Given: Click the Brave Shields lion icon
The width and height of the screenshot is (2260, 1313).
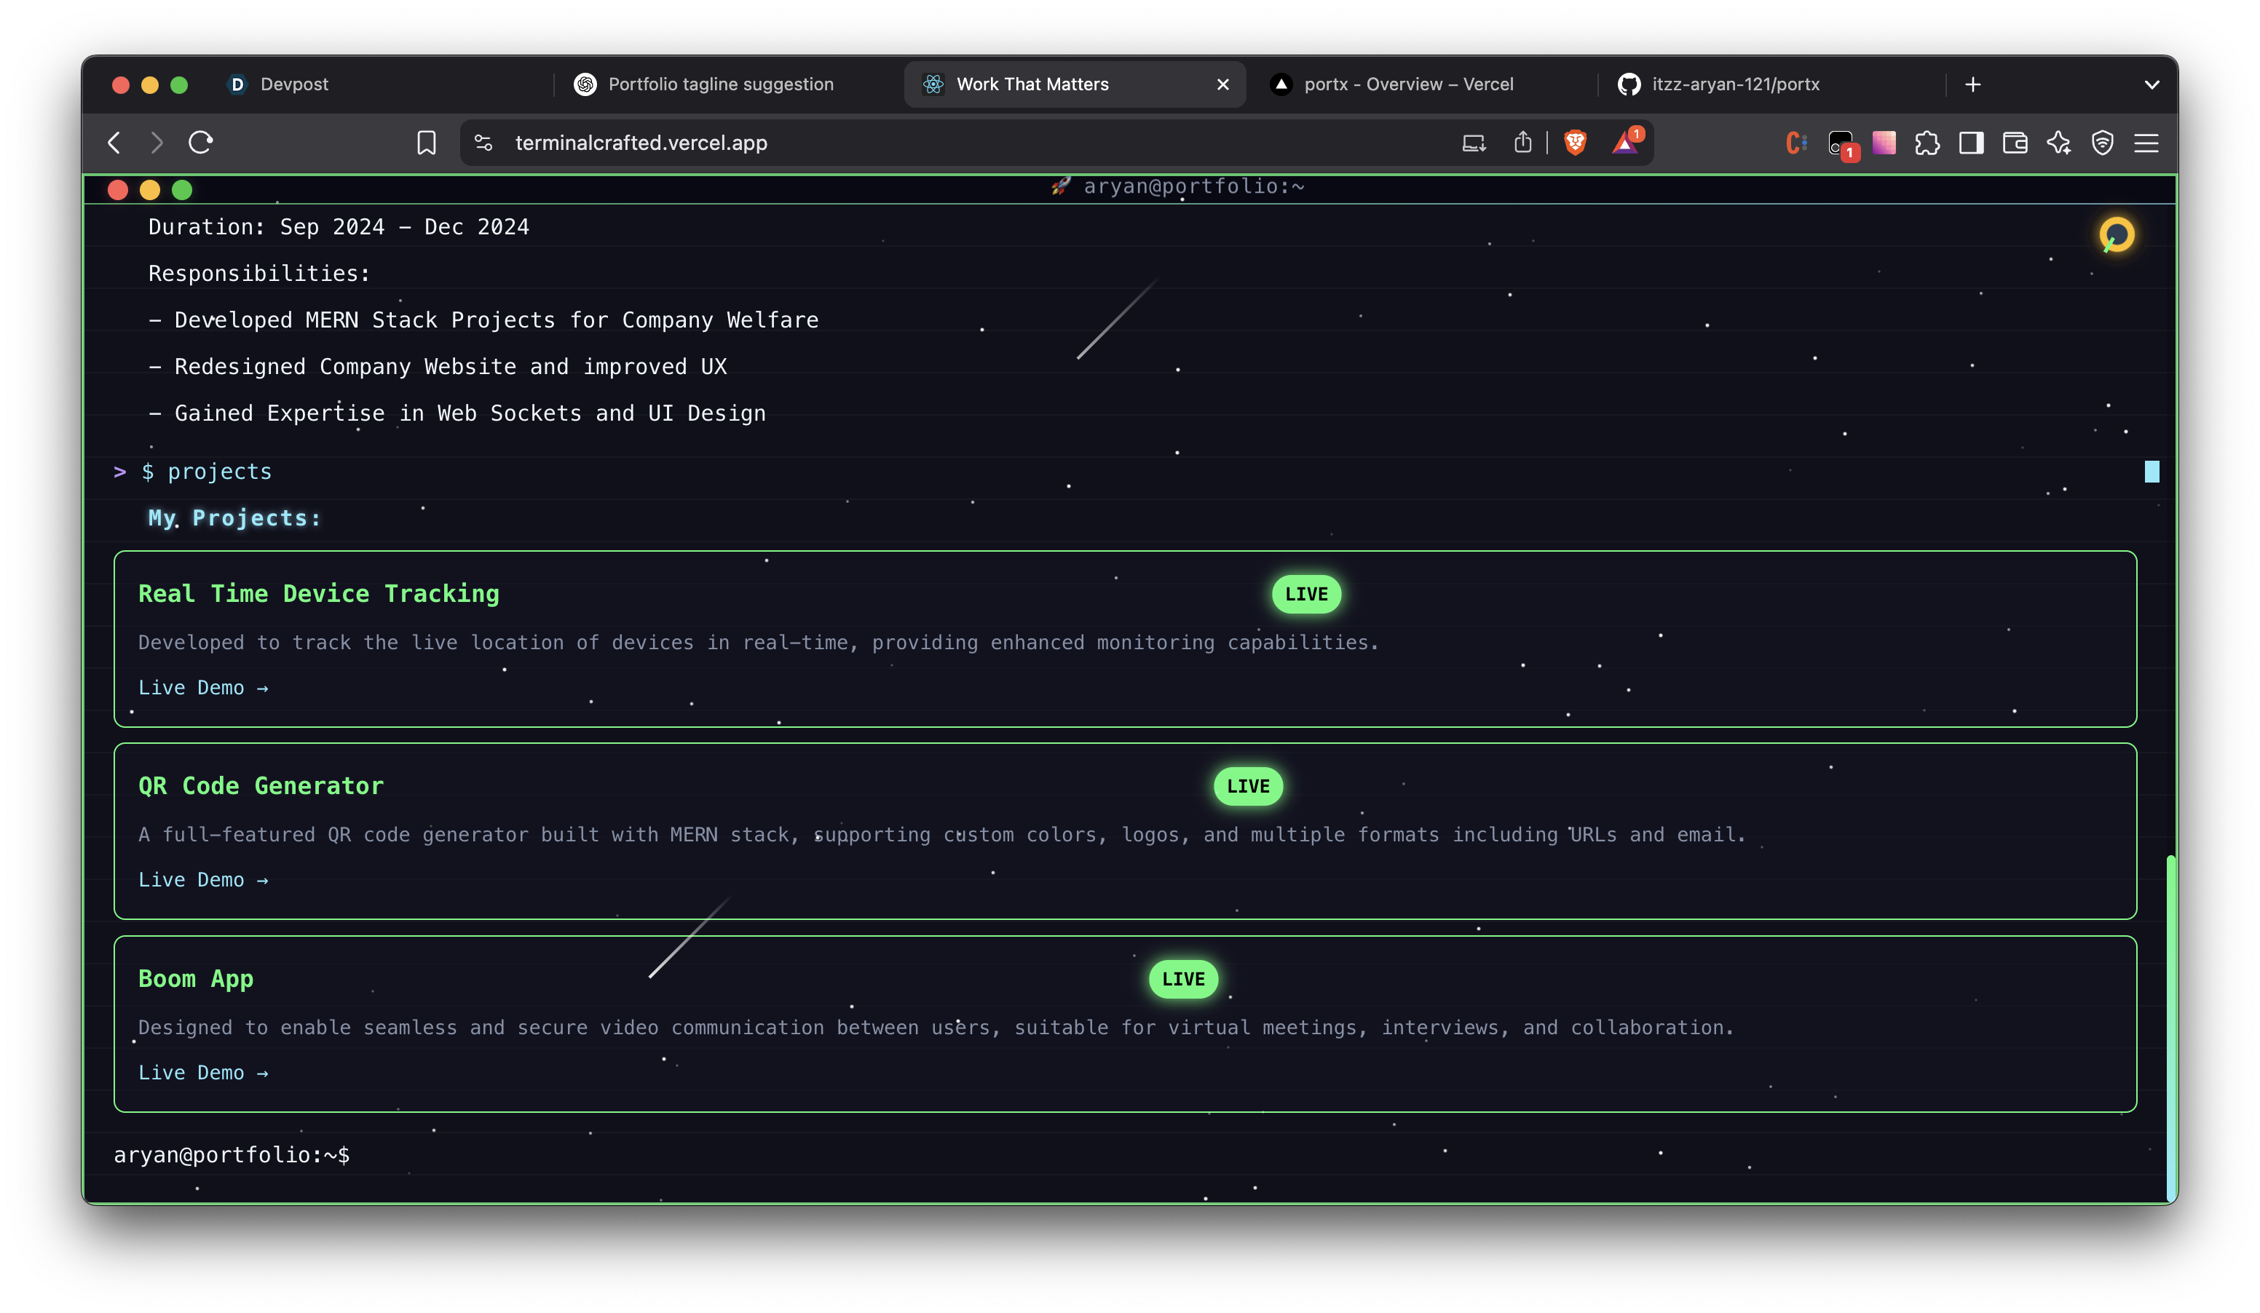Looking at the screenshot, I should 1575,143.
